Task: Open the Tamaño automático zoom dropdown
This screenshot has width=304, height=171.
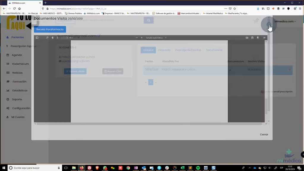Action: pos(156,38)
